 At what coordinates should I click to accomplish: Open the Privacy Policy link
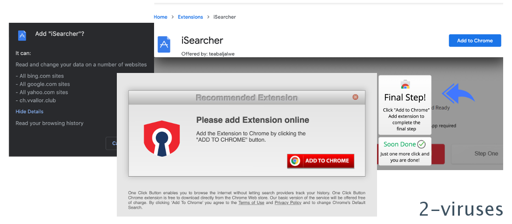click(288, 203)
